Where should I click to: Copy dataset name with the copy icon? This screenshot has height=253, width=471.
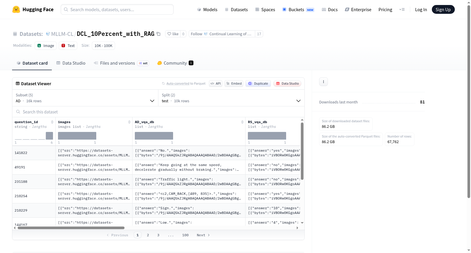[158, 34]
